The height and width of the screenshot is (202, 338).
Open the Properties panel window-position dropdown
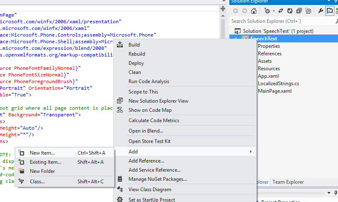tap(329, 193)
